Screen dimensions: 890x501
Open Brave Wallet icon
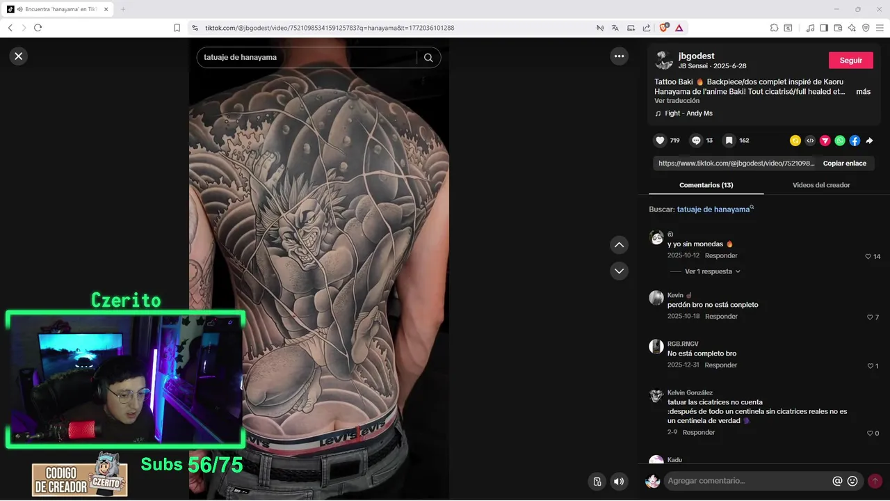(x=838, y=28)
